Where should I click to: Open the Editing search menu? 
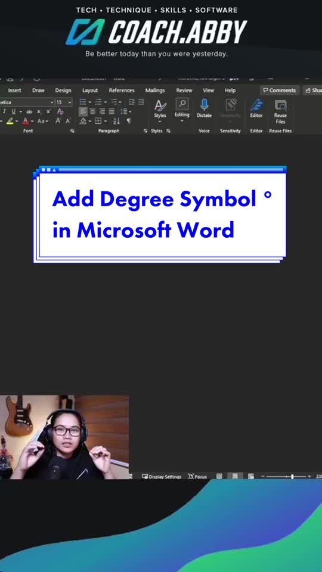182,108
